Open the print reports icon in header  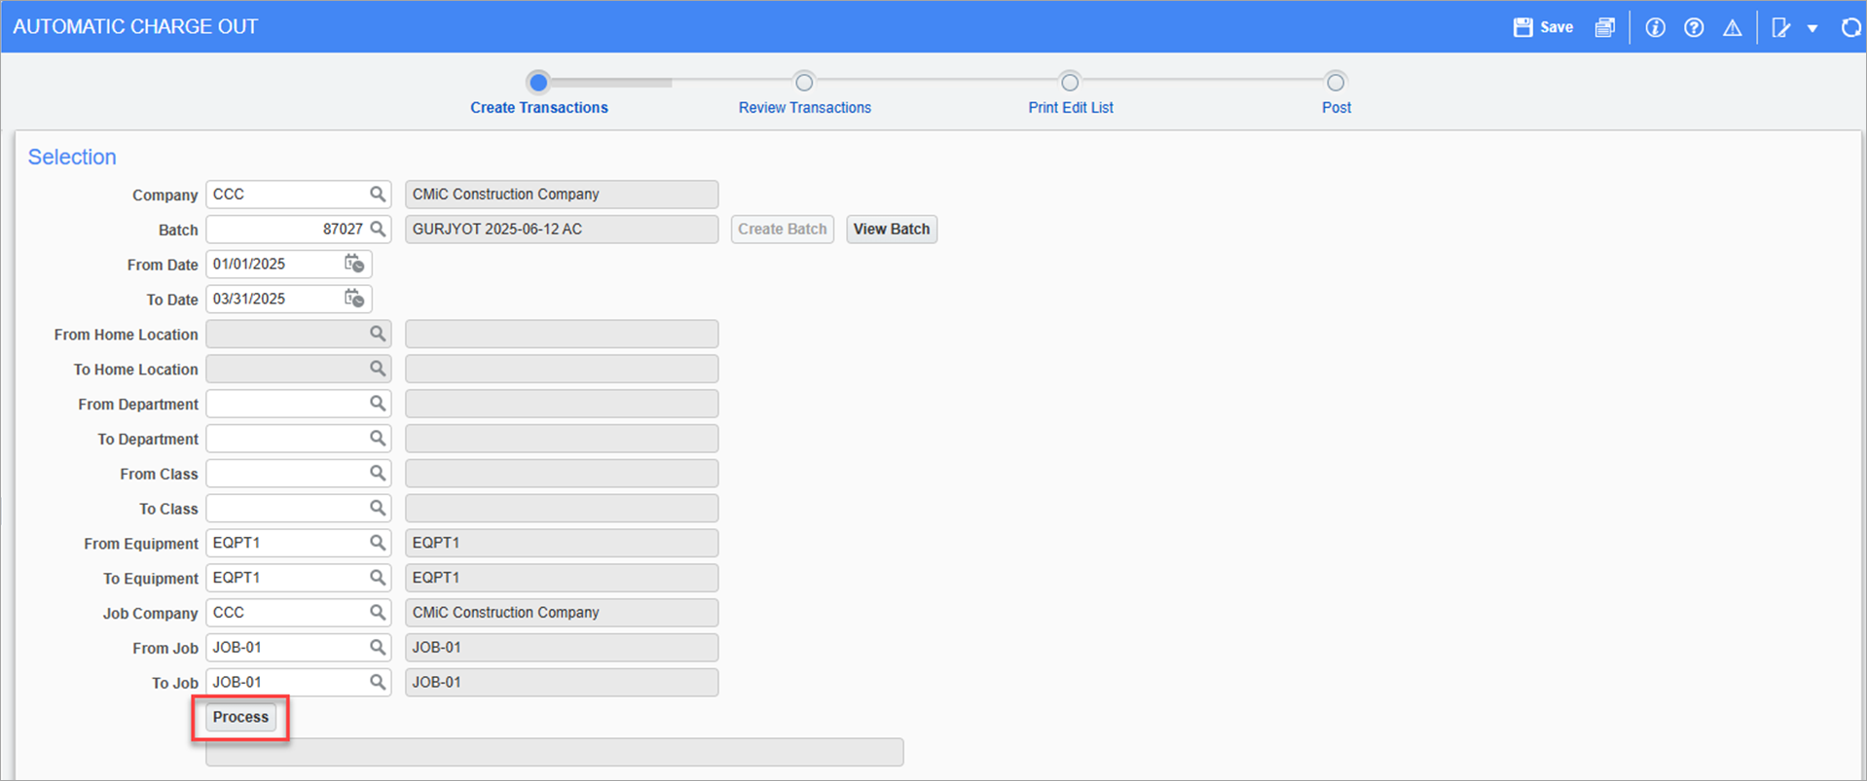pos(1605,27)
